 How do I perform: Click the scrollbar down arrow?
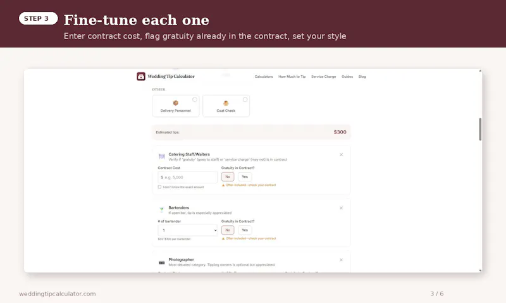(480, 271)
